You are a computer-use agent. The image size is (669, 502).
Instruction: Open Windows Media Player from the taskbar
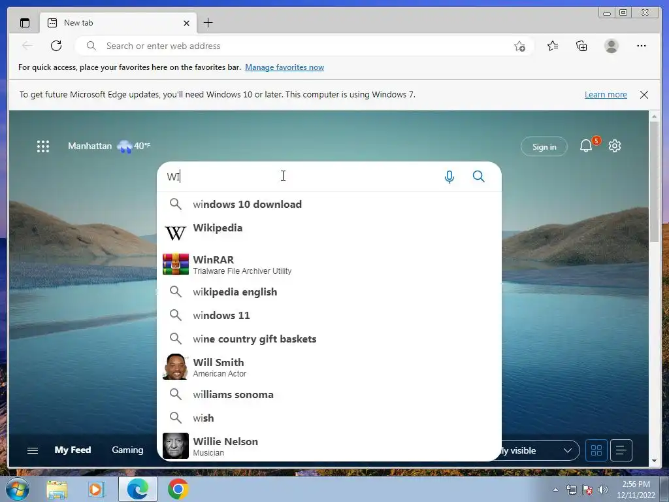point(97,490)
